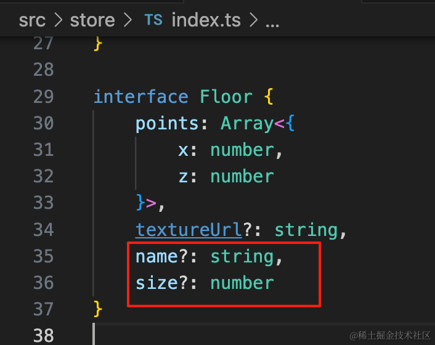Click line number 27 in the gutter
435x345 pixels.
[x=44, y=43]
